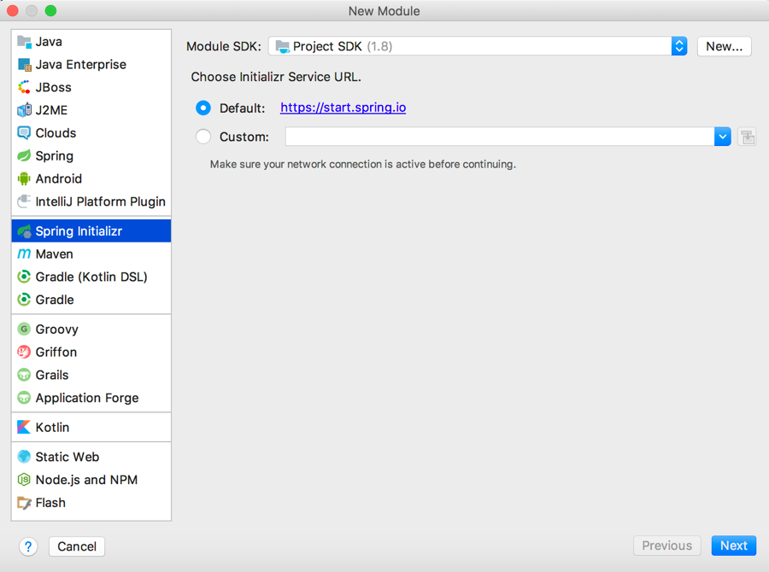The height and width of the screenshot is (572, 769).
Task: Open help with the question mark icon
Action: click(x=28, y=546)
